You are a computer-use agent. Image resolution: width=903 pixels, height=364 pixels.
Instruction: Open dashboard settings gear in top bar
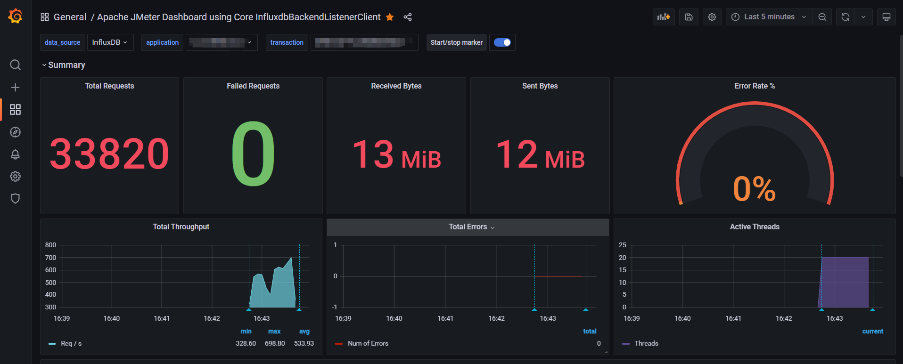point(712,17)
